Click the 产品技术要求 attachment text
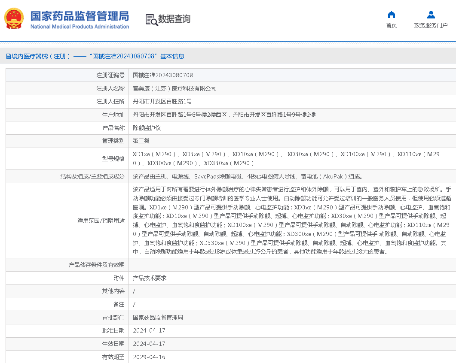 (x=150, y=278)
